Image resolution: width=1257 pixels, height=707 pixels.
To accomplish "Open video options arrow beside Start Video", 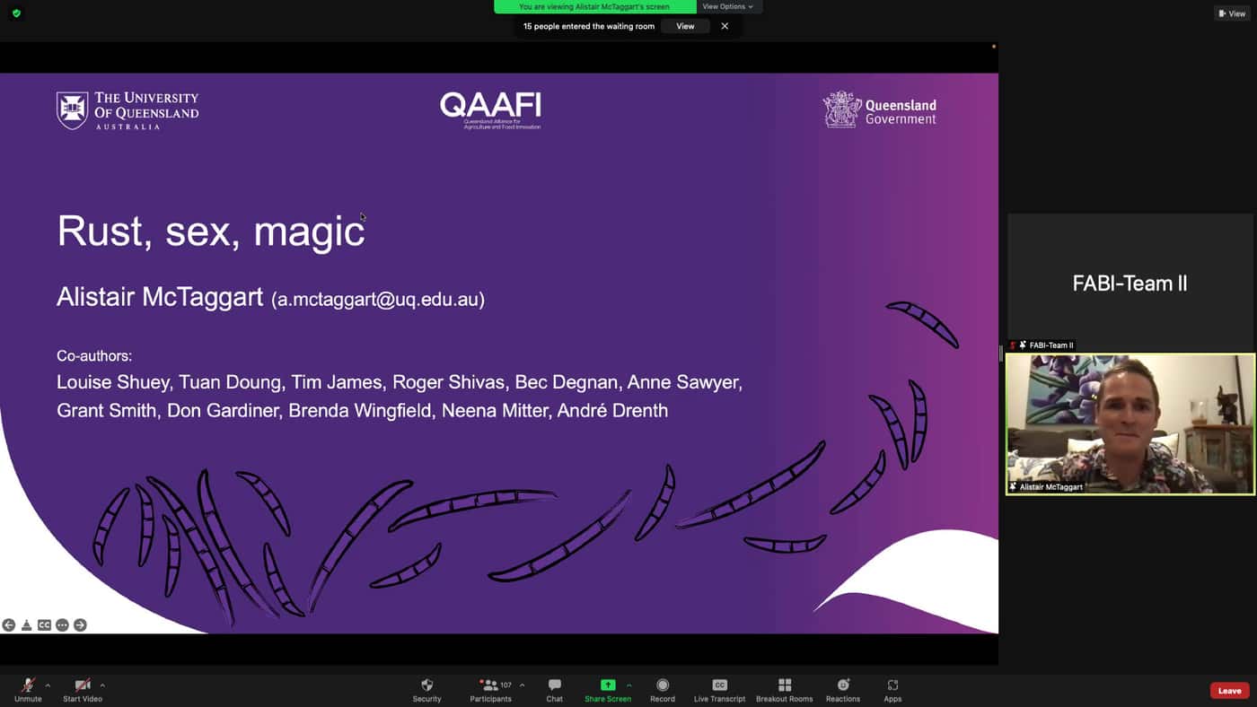I will point(102,685).
